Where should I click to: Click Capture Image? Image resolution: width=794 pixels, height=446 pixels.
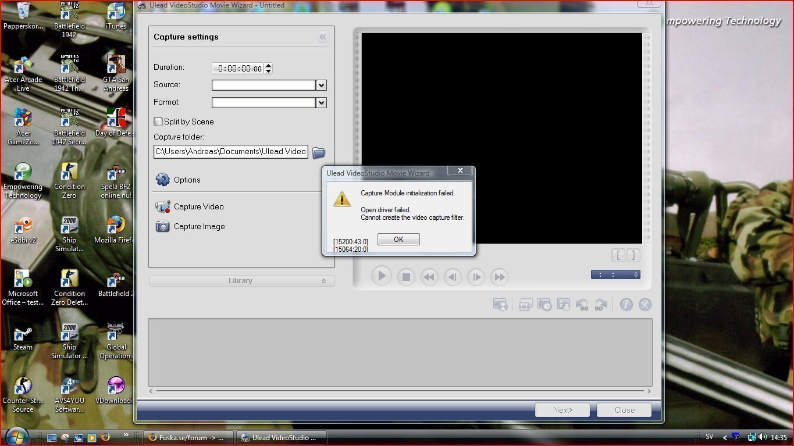[x=190, y=226]
